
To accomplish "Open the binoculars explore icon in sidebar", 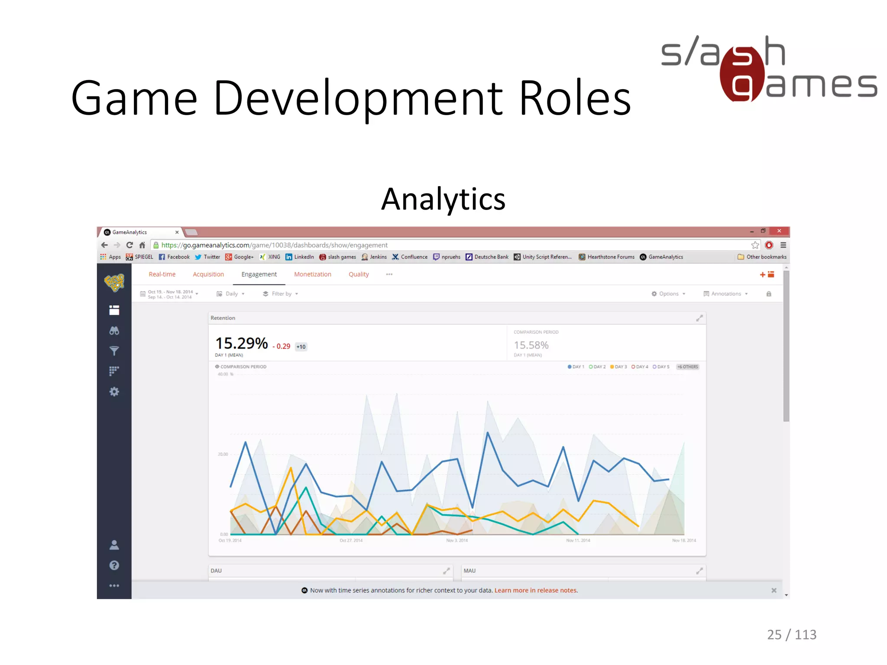I will pos(114,331).
